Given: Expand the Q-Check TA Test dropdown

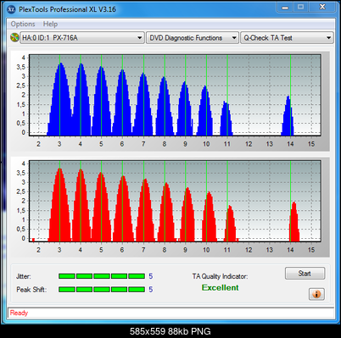Looking at the screenshot, I should (287, 38).
